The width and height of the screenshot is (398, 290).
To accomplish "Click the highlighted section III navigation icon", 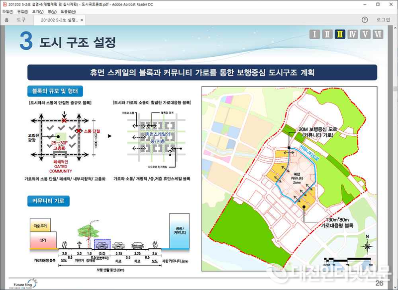I will tap(341, 34).
